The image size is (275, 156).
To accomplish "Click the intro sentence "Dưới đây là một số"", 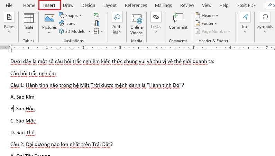I will click(32, 61).
